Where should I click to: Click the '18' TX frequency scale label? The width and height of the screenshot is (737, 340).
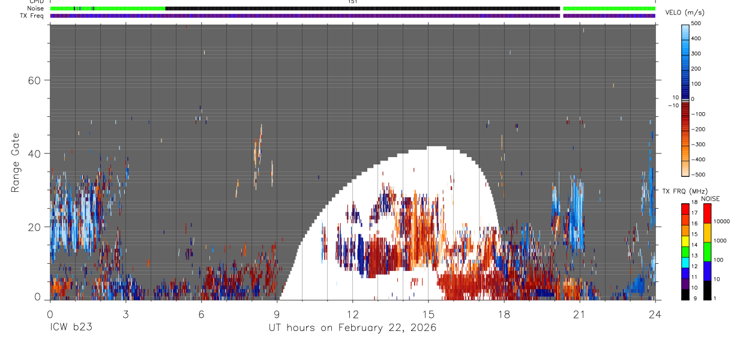click(696, 203)
